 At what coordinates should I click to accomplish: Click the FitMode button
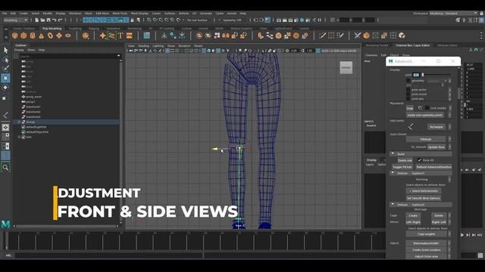coord(426,139)
